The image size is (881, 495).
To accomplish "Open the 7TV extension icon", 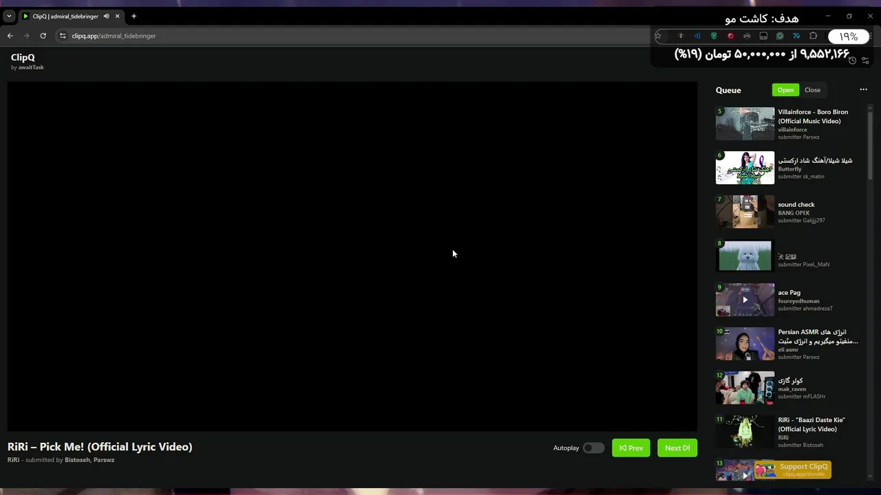I will (x=796, y=36).
